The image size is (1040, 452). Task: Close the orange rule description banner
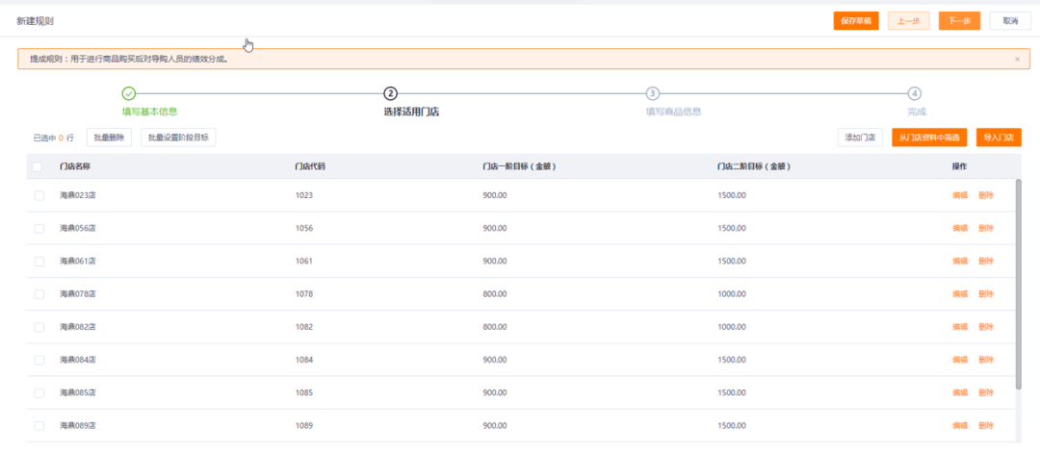click(1017, 60)
